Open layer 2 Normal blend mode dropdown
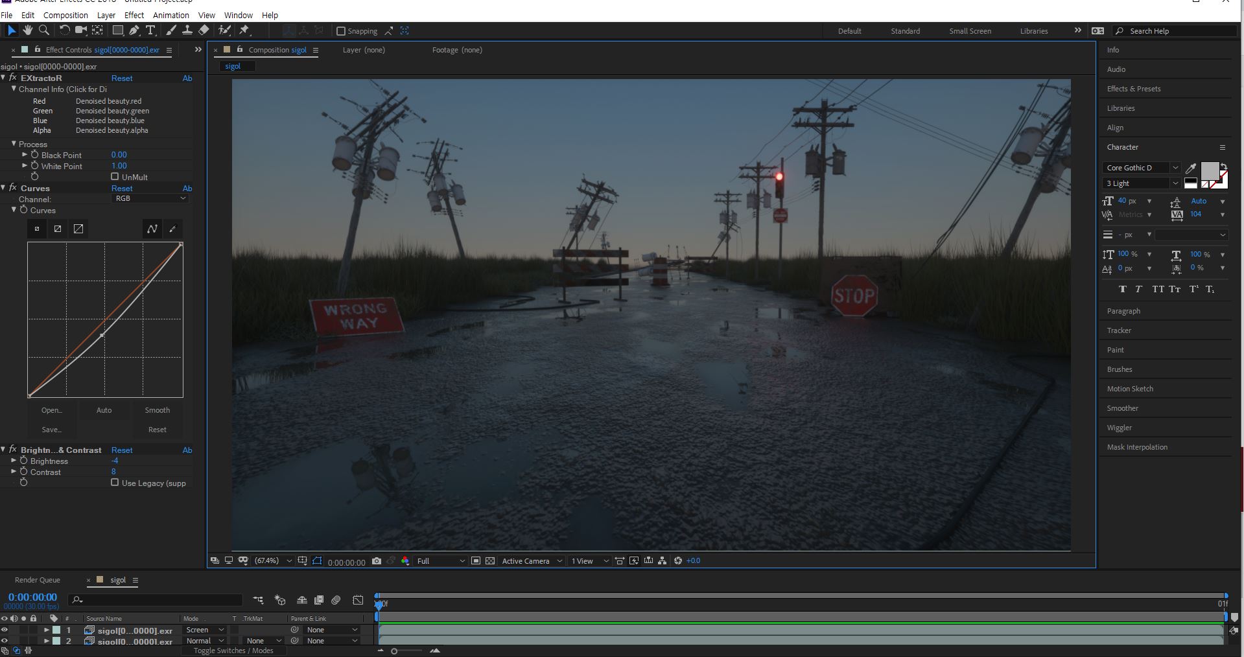This screenshot has height=657, width=1244. tap(204, 641)
